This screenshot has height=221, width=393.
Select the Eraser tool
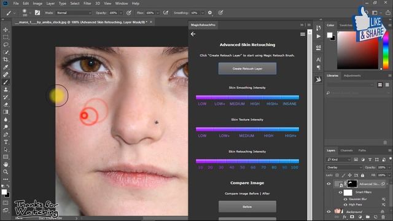click(x=6, y=104)
